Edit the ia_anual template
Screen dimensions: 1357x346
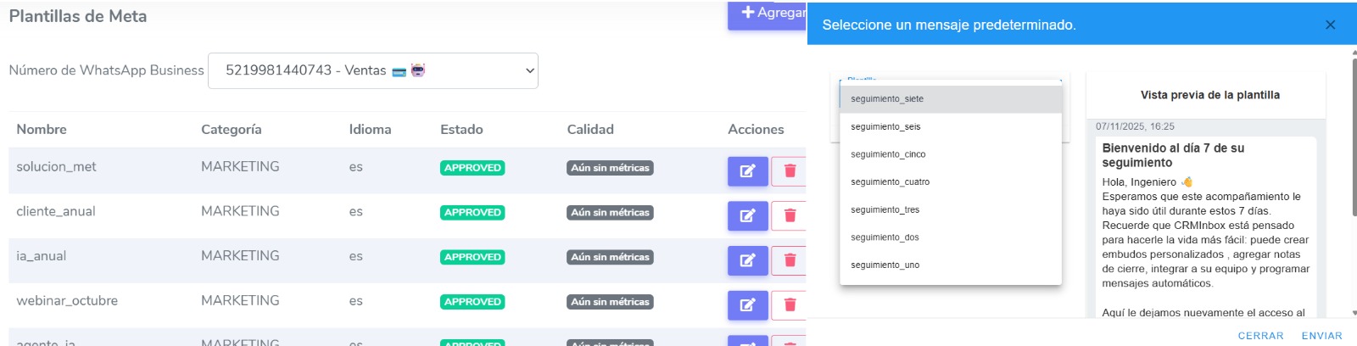coord(747,260)
